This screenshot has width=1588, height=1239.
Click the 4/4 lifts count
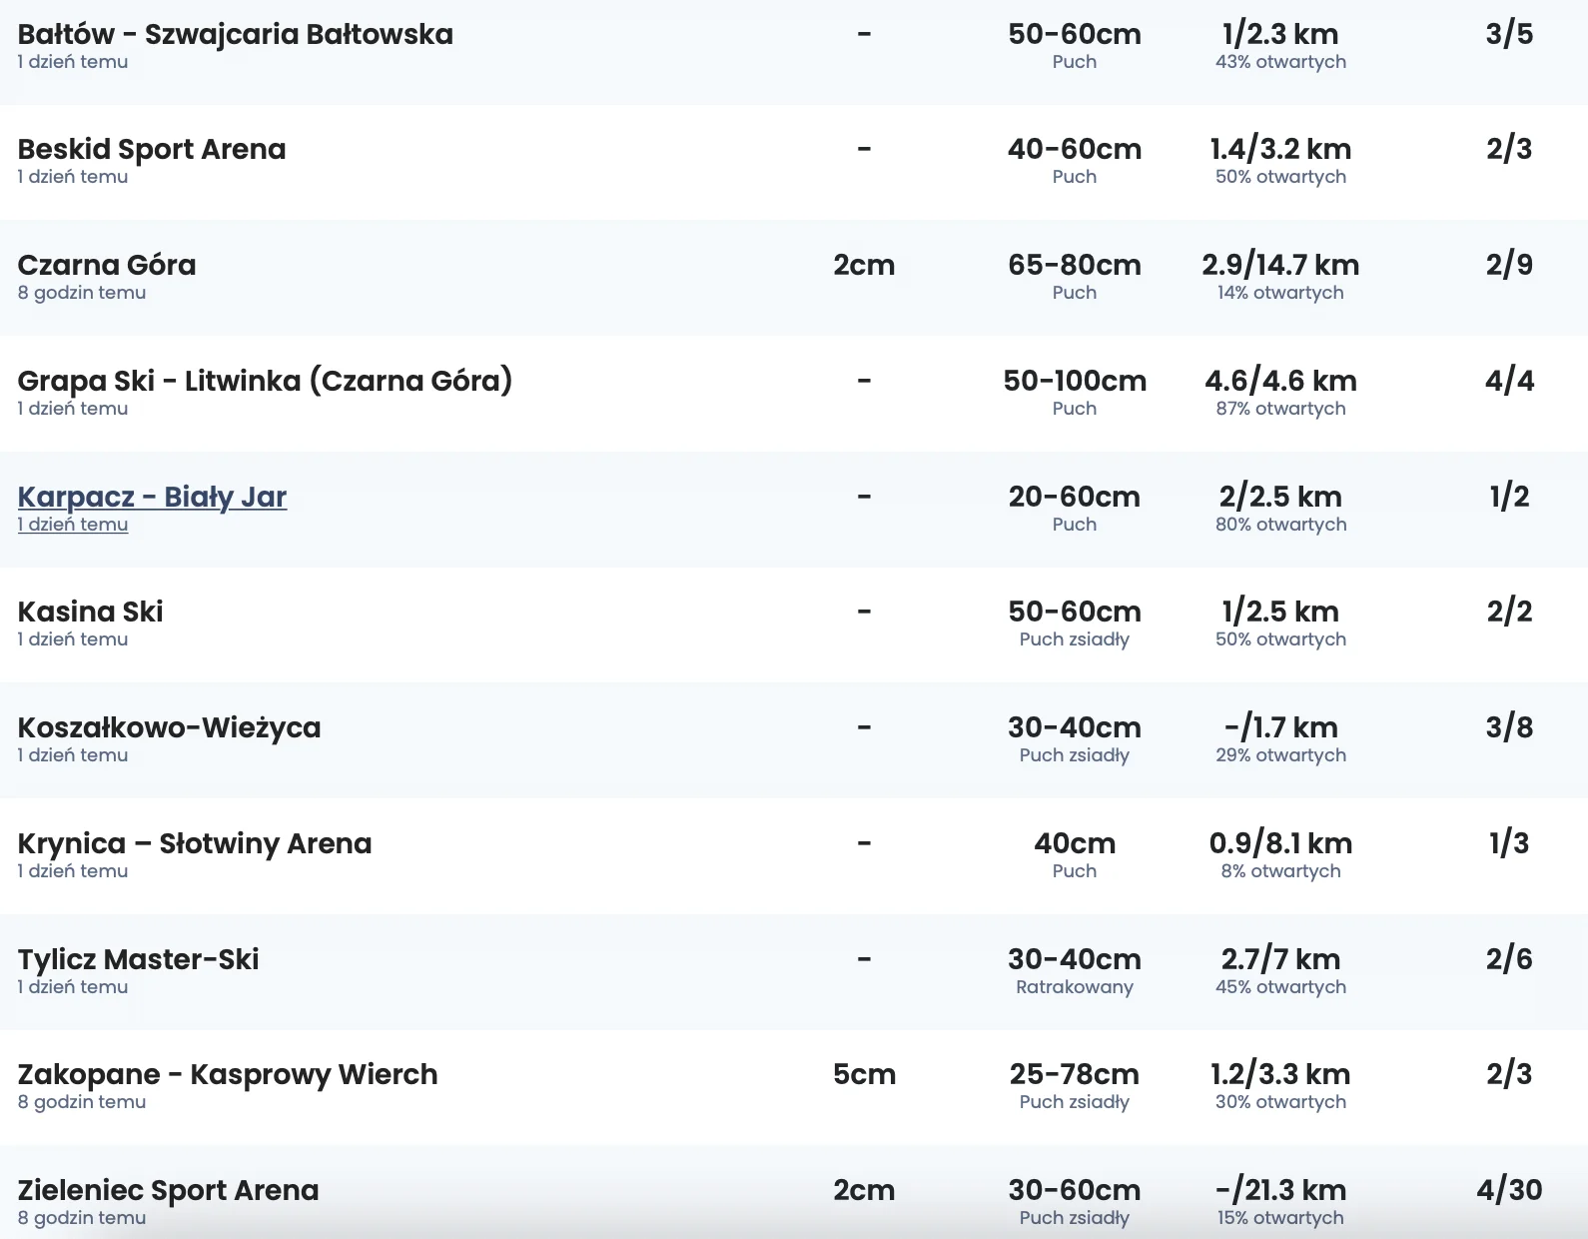click(1509, 381)
